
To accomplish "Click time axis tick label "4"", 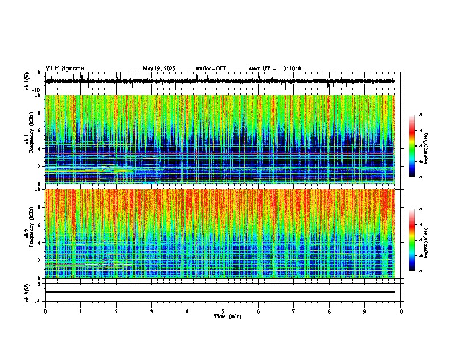I will [x=187, y=311].
